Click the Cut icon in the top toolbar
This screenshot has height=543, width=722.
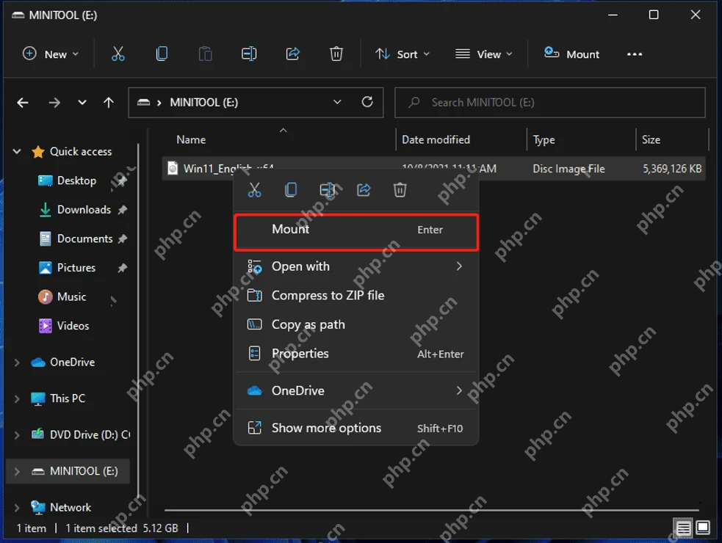coord(118,54)
